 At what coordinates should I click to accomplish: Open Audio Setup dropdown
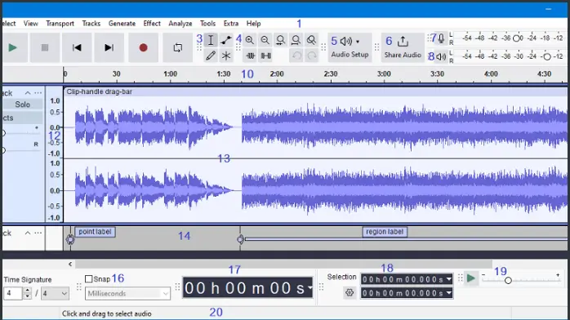pyautogui.click(x=350, y=47)
